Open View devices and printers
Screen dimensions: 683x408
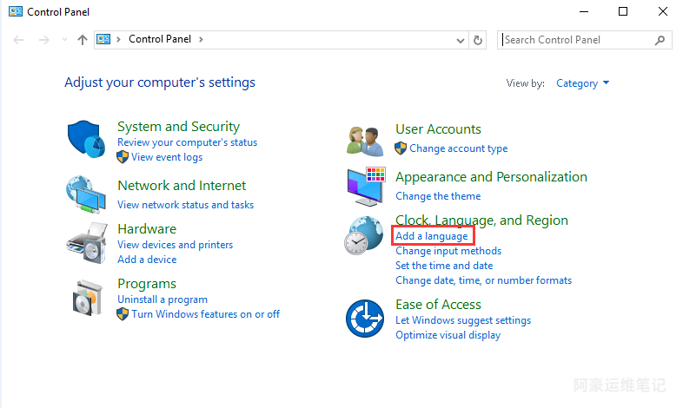(176, 245)
